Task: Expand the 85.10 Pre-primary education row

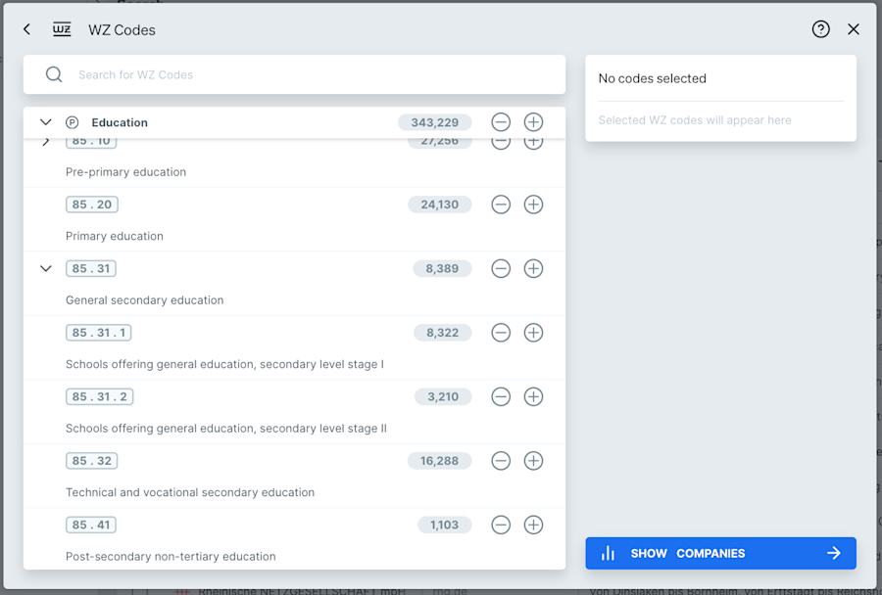Action: [x=45, y=142]
